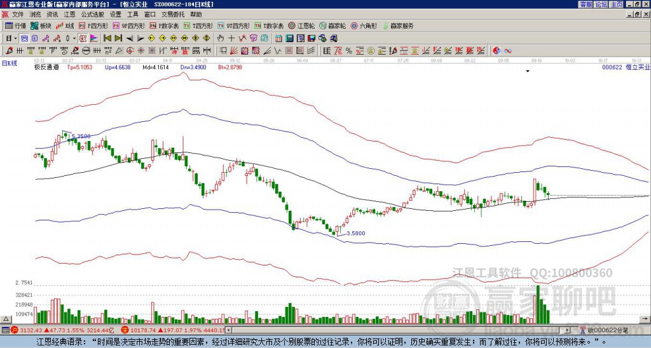Open the P四方形 tool
The image size is (651, 348).
pyautogui.click(x=93, y=25)
